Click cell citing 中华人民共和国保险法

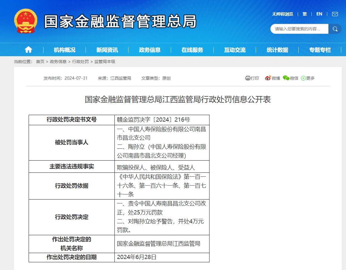tap(162, 186)
